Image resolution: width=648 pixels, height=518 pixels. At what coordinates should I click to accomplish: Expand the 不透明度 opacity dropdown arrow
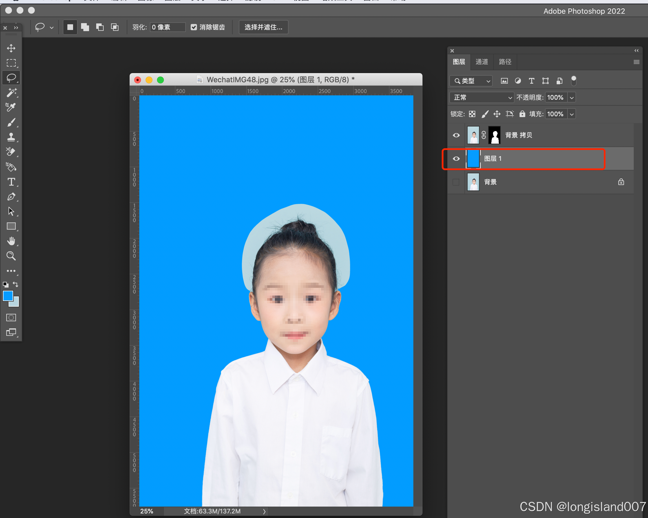point(572,97)
